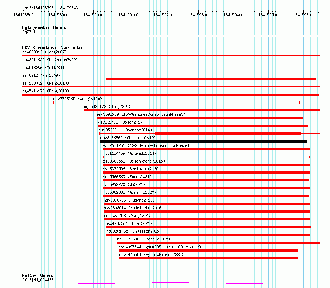330x288 pixels.
Task: Click the nsv829812 (Wong2007) variant label
Action: [44, 52]
